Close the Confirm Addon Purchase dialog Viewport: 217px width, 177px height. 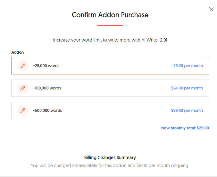click(211, 10)
